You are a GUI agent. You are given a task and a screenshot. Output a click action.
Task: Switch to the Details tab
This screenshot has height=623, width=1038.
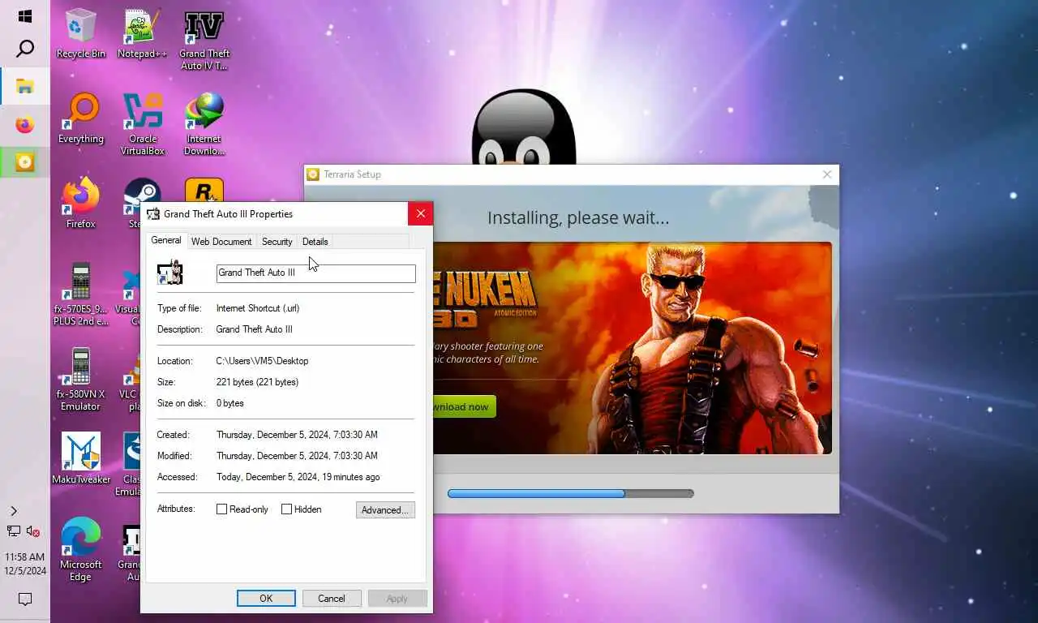[315, 242]
